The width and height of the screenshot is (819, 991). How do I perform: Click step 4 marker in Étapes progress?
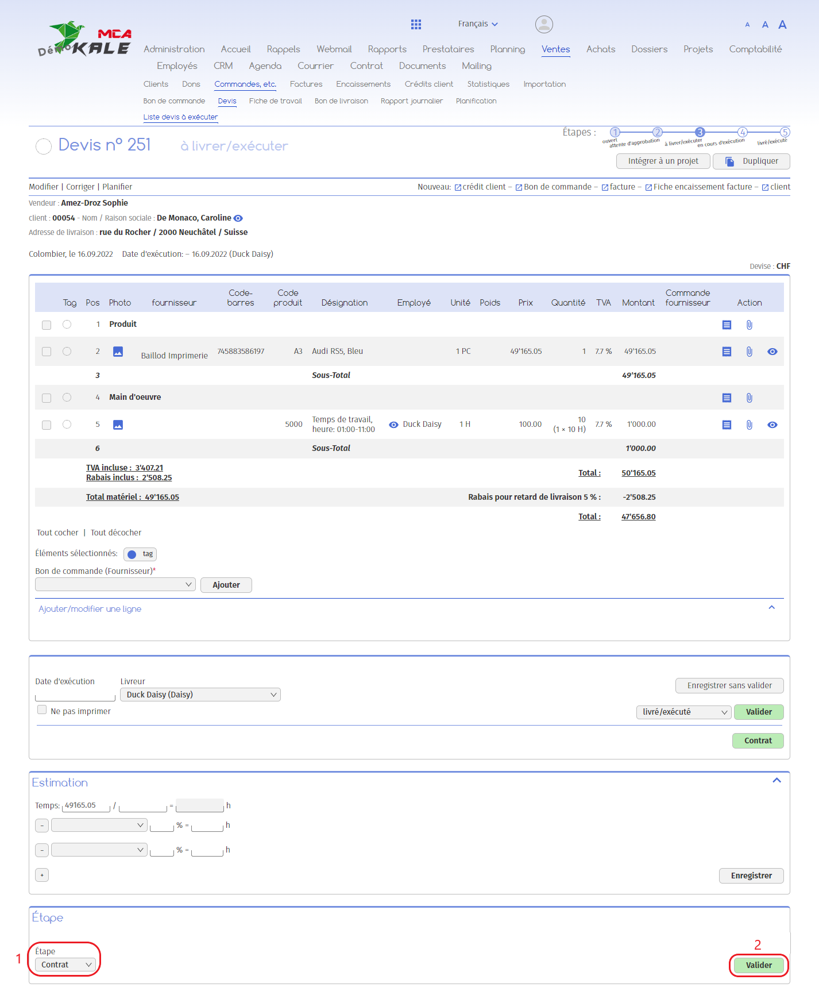742,133
